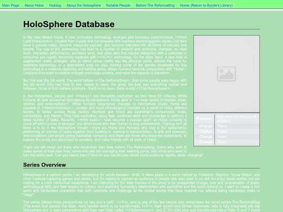Open the Main Page link

[x=10, y=5]
